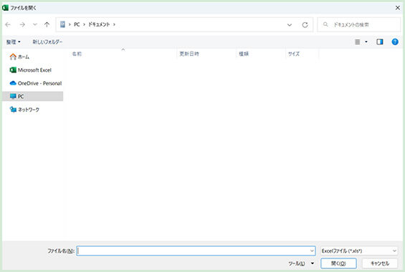Refresh the folder view
The height and width of the screenshot is (272, 405).
click(x=305, y=25)
